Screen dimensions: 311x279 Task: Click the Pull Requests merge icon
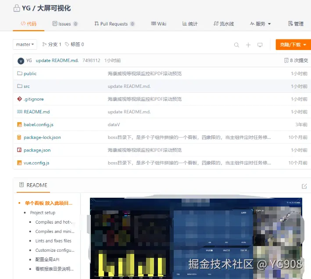click(97, 24)
